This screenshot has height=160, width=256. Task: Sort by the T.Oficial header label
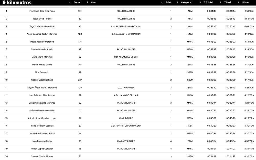(x=208, y=3)
